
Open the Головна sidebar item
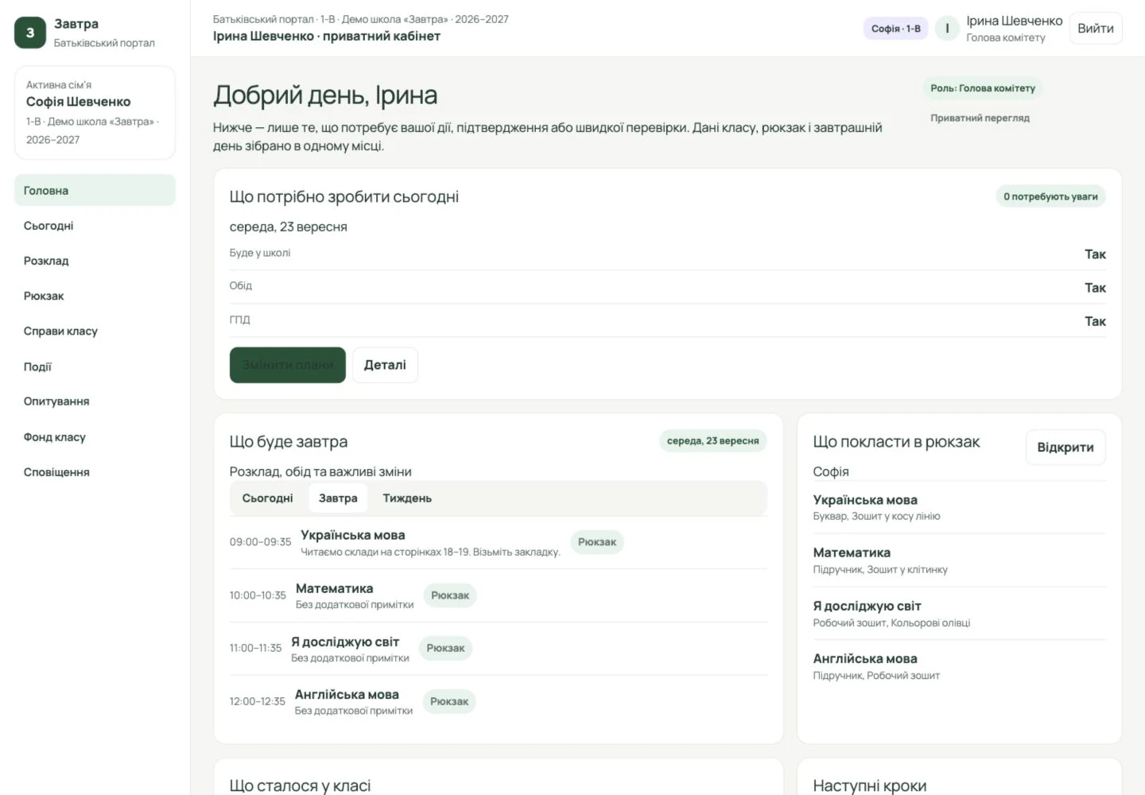tap(95, 191)
